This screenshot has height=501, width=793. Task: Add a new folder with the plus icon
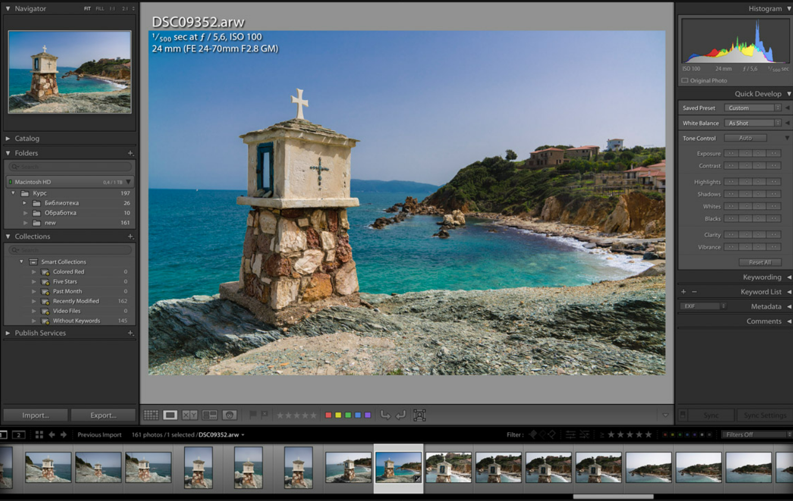pos(130,153)
